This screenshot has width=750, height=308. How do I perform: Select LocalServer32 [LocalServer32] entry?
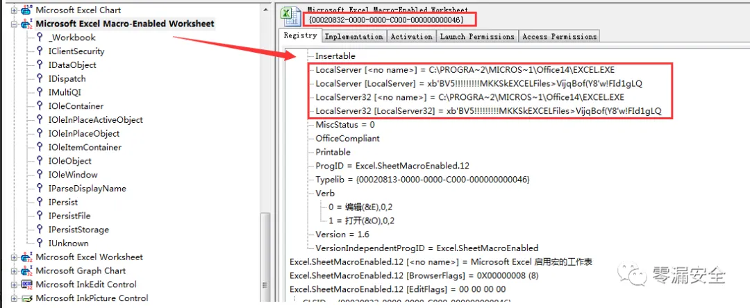click(488, 111)
